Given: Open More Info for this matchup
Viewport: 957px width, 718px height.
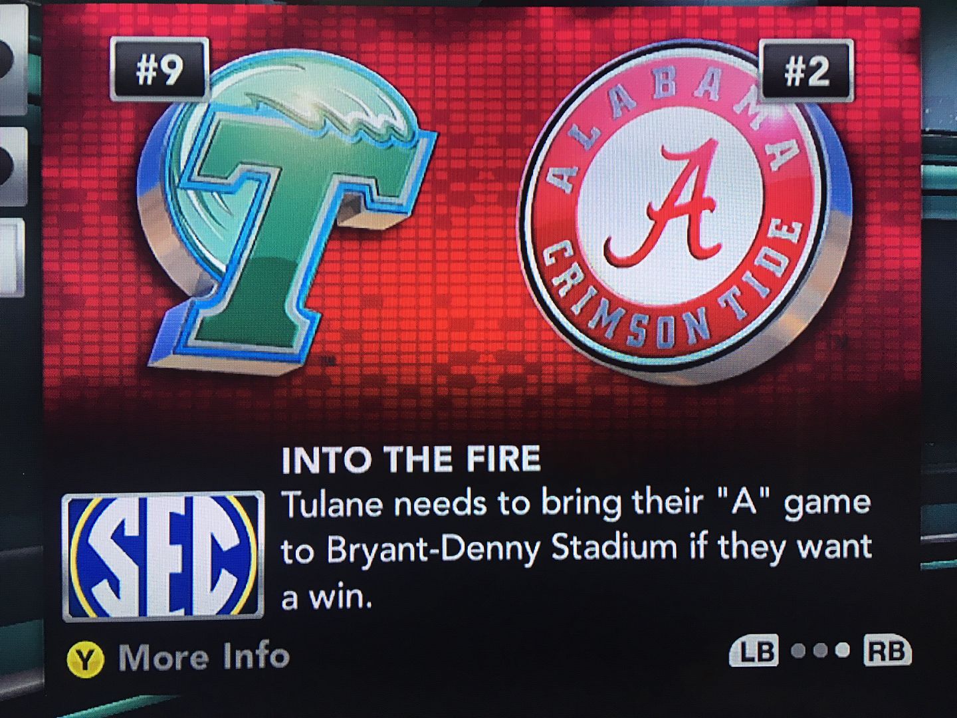Looking at the screenshot, I should pos(204,658).
